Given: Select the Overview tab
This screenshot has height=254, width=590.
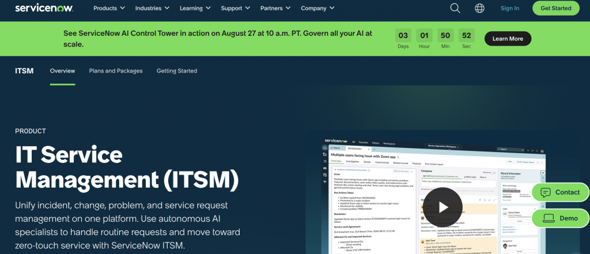Looking at the screenshot, I should [62, 71].
